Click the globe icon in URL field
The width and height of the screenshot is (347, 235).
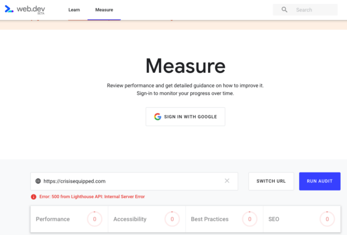click(x=38, y=181)
